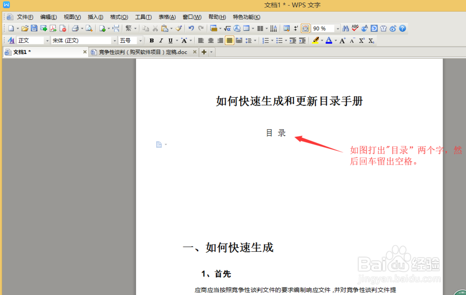Center align the text
This screenshot has height=295, width=466.
click(211, 40)
